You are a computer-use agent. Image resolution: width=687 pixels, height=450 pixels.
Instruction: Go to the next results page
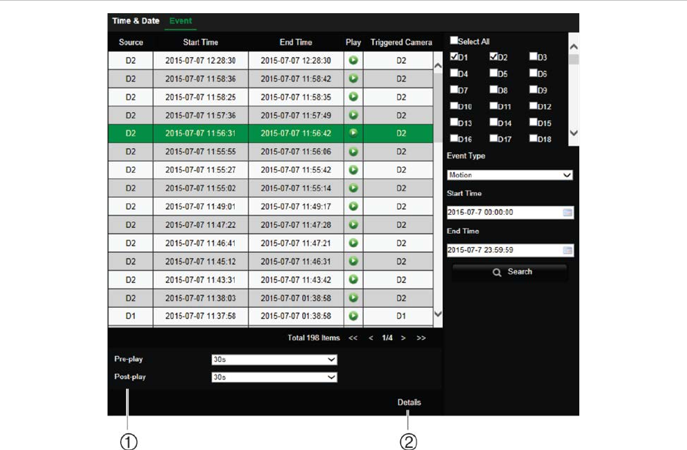[x=403, y=338]
